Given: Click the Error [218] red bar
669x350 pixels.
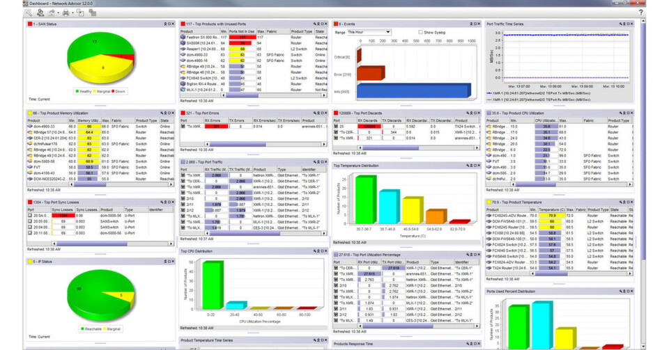Looking at the screenshot, I should [x=370, y=73].
